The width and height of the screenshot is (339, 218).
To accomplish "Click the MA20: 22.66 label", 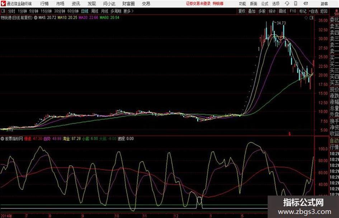I will tap(88, 18).
